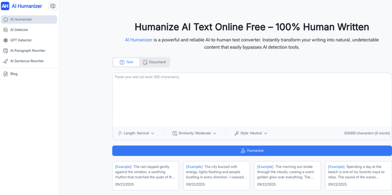Click the AI Humanizer sidebar home icon
392x195 pixels.
click(x=5, y=19)
